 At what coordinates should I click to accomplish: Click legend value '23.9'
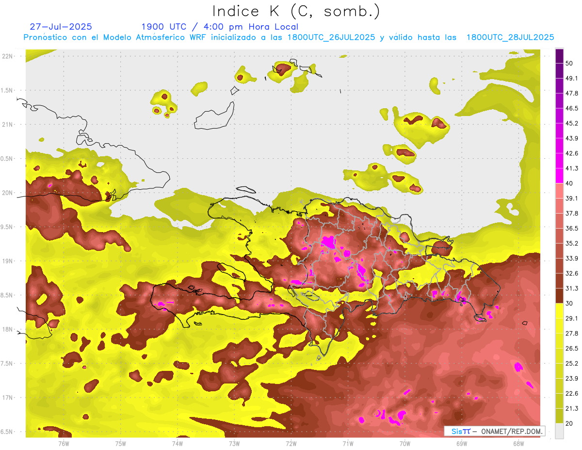coord(572,379)
